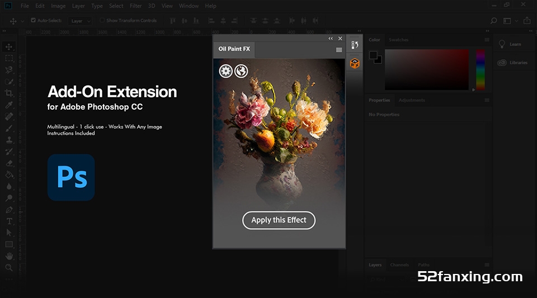
Task: Open the Properties panel flyout menu
Action: point(487,100)
